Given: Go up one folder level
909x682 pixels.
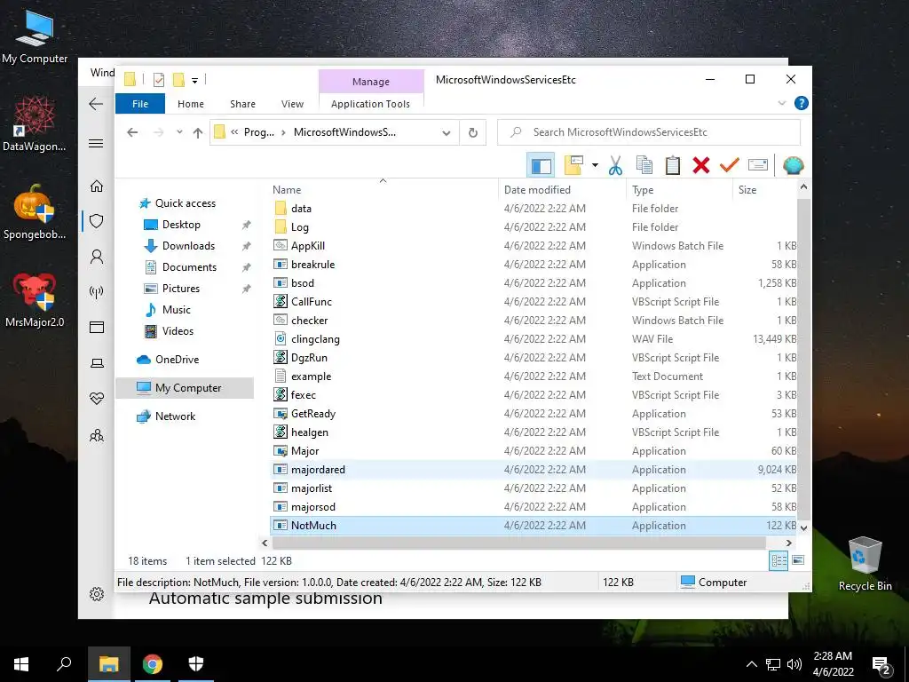Looking at the screenshot, I should 198,133.
